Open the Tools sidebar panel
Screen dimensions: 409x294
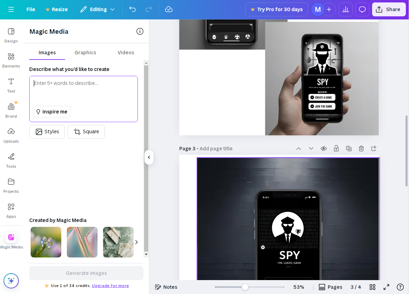pyautogui.click(x=11, y=160)
